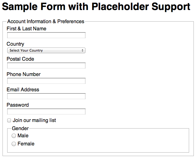Focus the Password input field
The image size is (196, 157).
[46, 112]
